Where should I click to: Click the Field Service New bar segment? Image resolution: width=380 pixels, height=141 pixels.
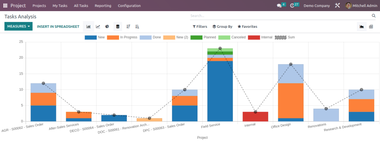220,91
